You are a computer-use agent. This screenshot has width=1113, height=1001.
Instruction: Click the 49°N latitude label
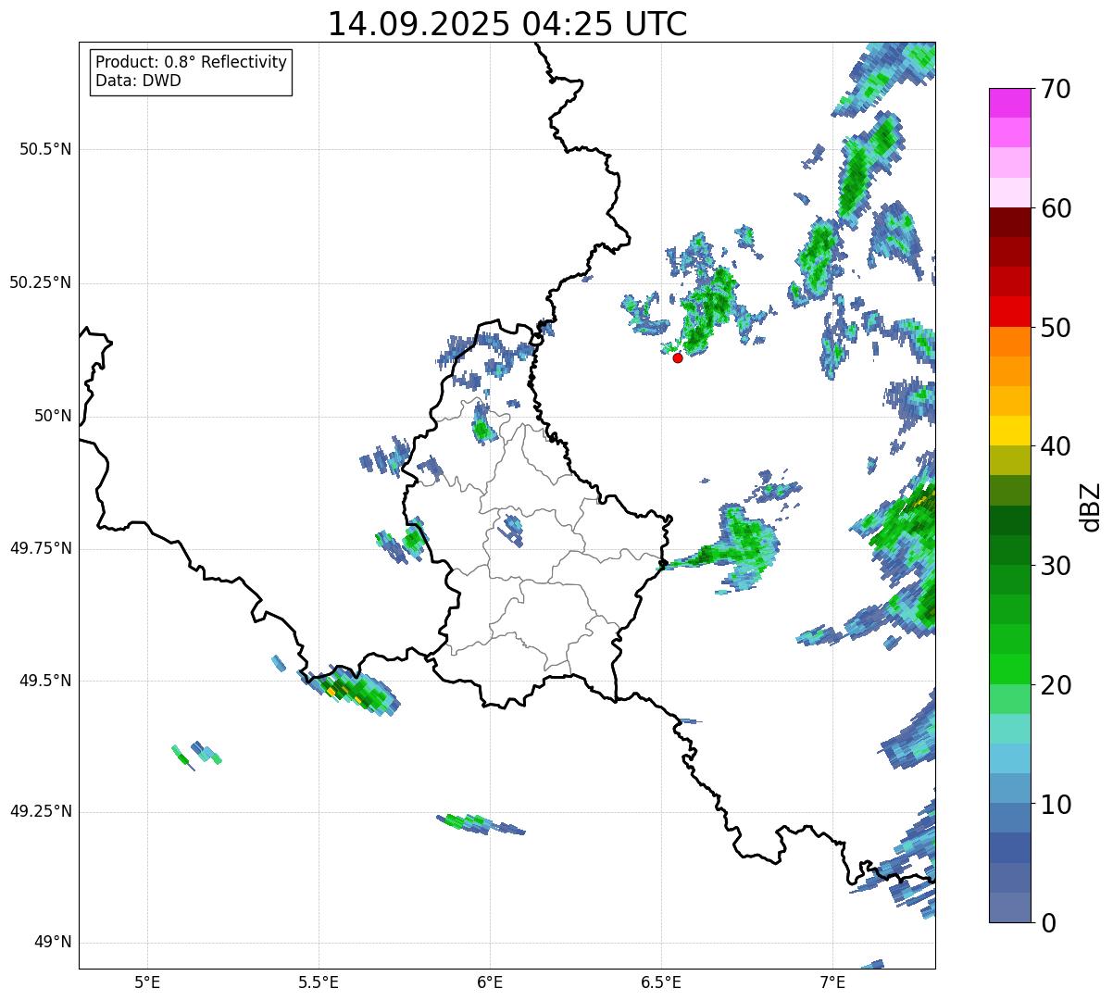(52, 943)
